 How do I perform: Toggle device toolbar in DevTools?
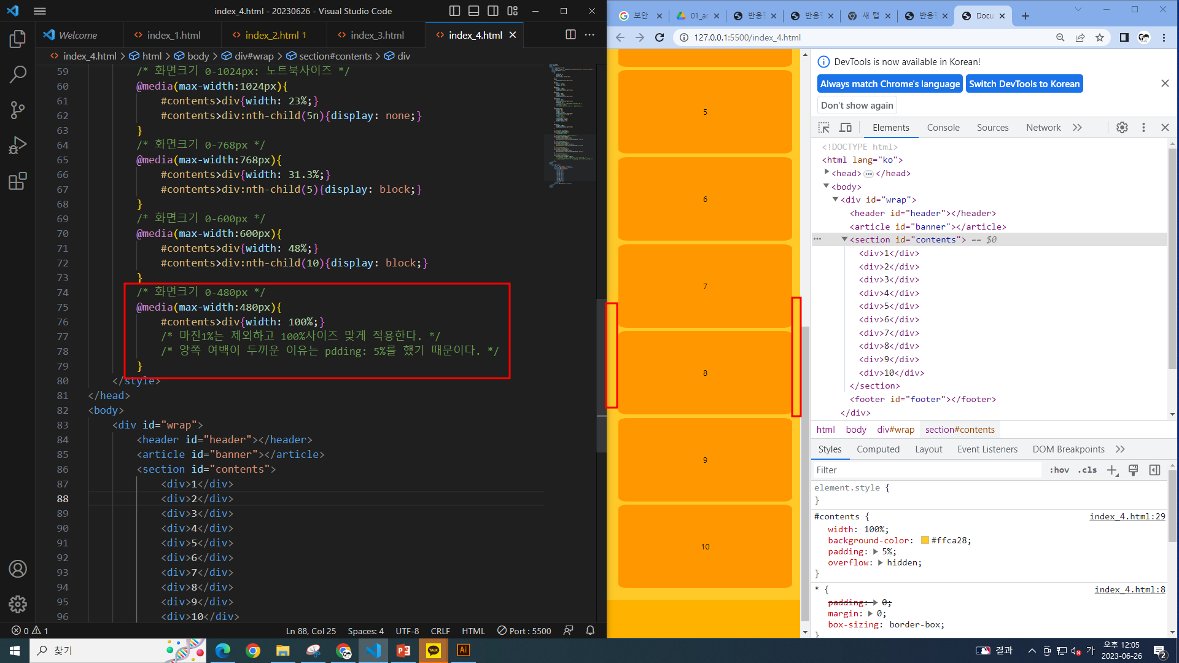846,128
